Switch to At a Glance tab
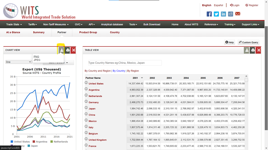 pyautogui.click(x=13, y=32)
